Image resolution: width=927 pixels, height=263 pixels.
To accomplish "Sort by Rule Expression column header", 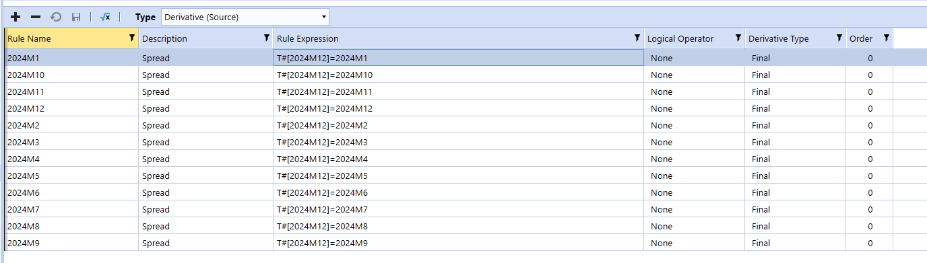I will point(308,39).
